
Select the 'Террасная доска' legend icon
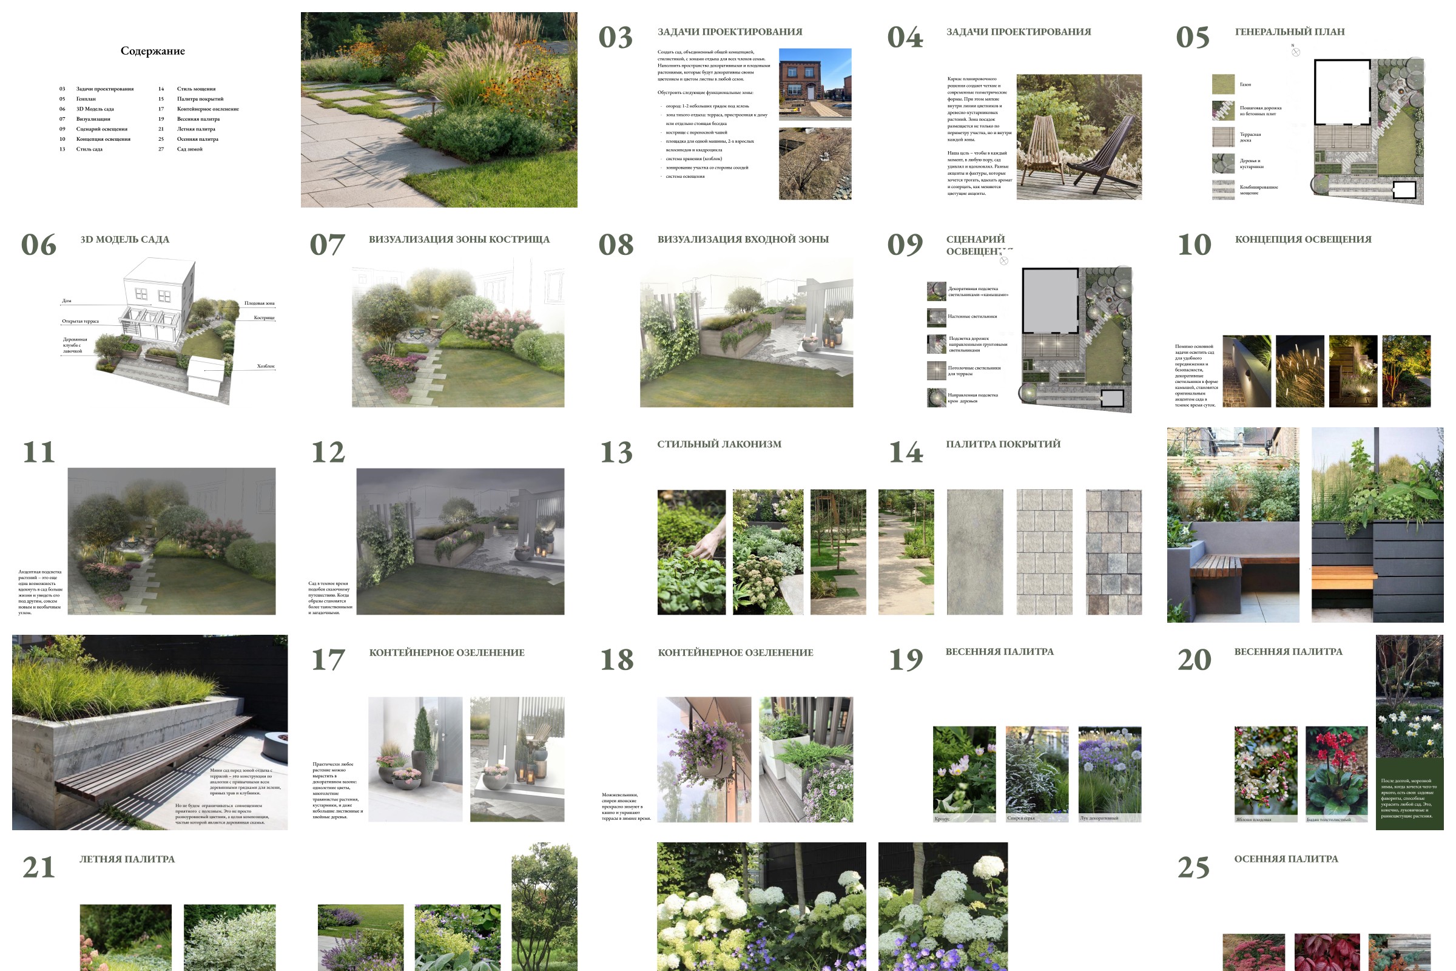coord(1222,137)
